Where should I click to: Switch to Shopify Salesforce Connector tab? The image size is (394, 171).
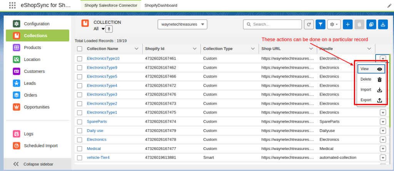(x=111, y=5)
